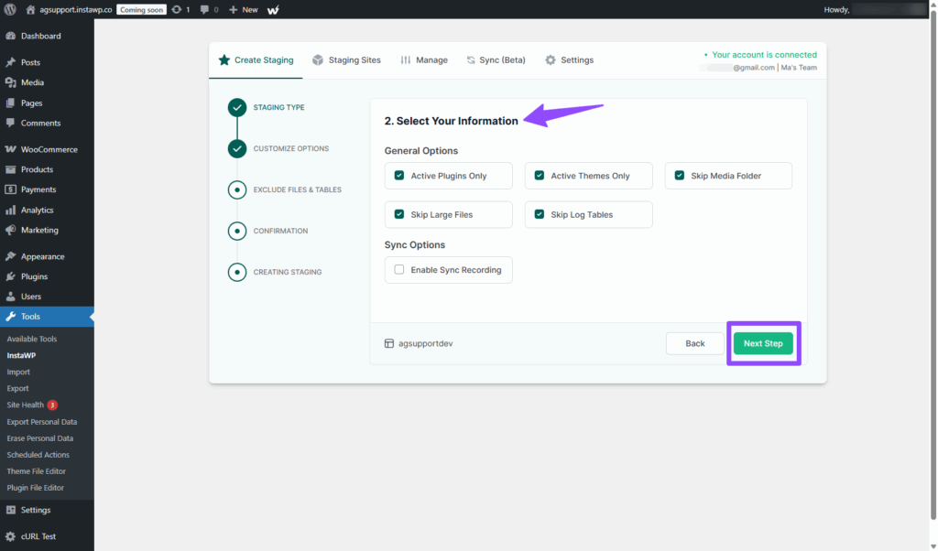Enable Sync Recording checkbox
The image size is (938, 551).
[x=399, y=269]
